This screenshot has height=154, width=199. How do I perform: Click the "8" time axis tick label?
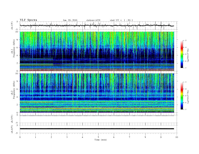(145, 137)
